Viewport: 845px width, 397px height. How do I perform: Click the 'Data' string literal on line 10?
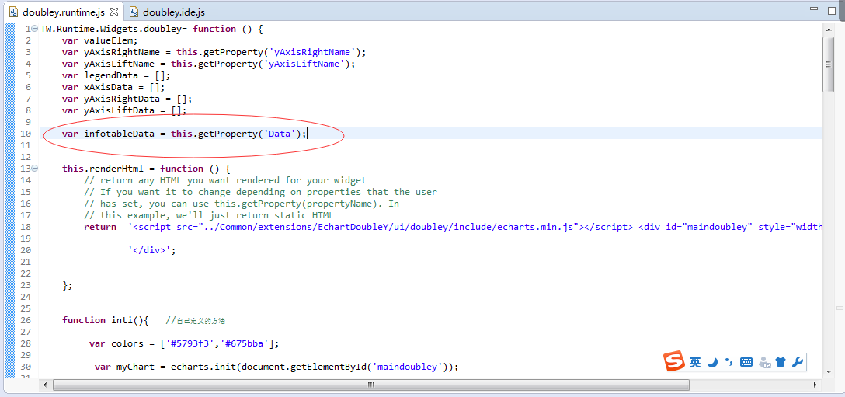[x=279, y=133]
